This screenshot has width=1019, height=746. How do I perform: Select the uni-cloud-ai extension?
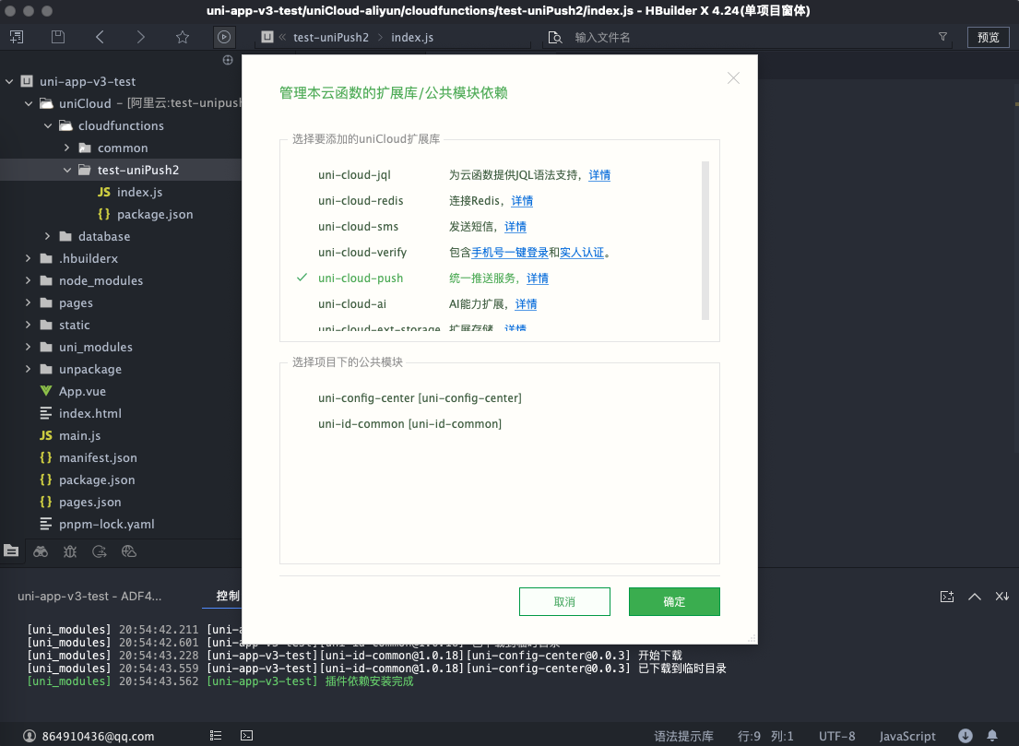[x=352, y=304]
